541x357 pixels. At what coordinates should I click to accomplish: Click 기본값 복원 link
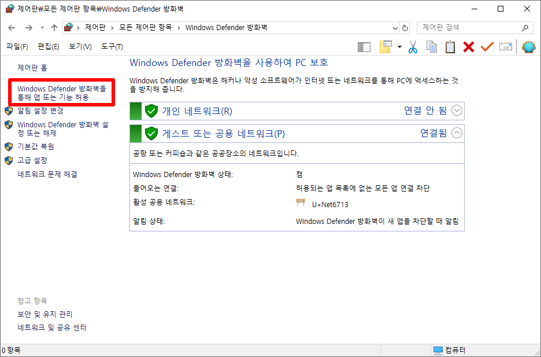(x=36, y=147)
